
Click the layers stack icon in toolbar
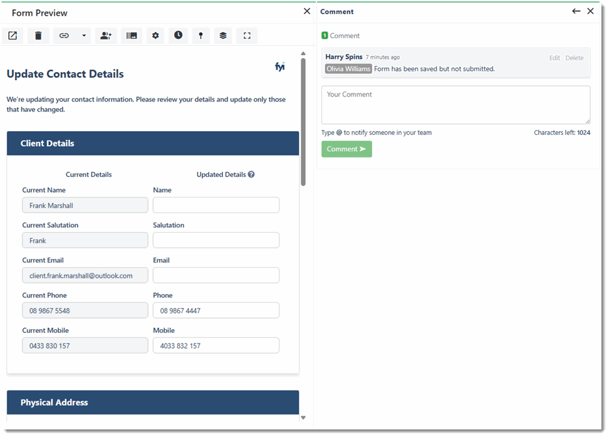223,36
